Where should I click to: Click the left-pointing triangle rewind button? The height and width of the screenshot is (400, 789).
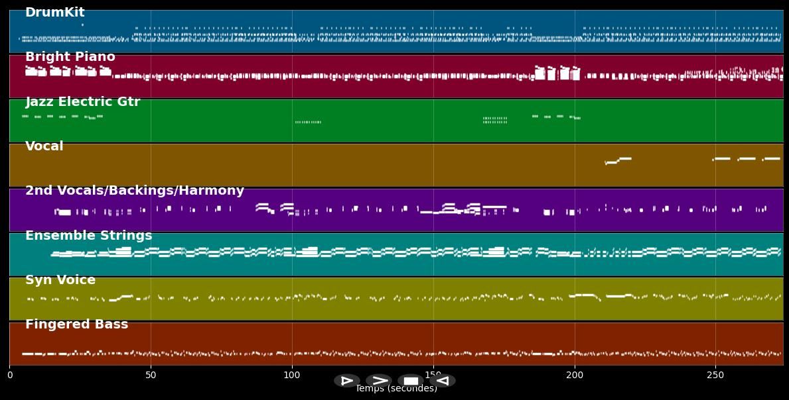coord(443,381)
